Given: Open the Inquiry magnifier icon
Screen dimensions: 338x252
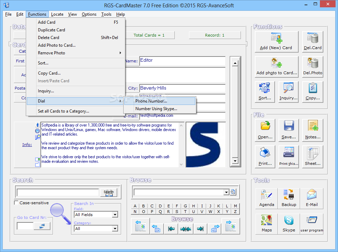Looking at the screenshot, I should (x=289, y=92).
